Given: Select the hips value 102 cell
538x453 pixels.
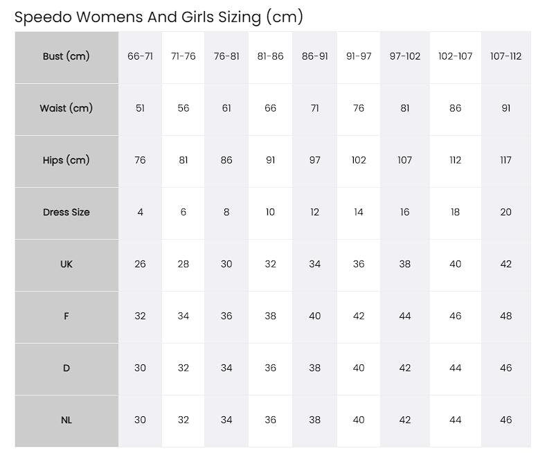Looking at the screenshot, I should [x=359, y=161].
